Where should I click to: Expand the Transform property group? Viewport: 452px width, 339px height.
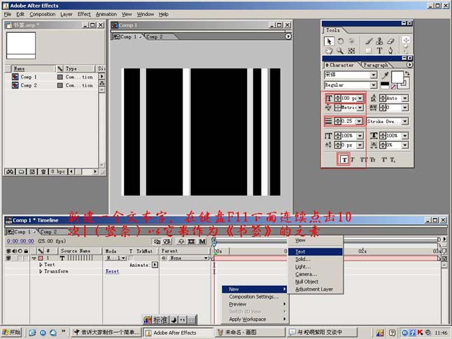(x=41, y=271)
